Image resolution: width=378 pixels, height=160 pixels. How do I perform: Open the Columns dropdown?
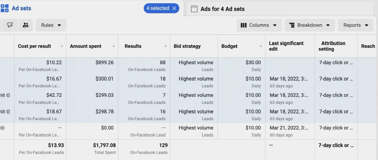coord(259,25)
